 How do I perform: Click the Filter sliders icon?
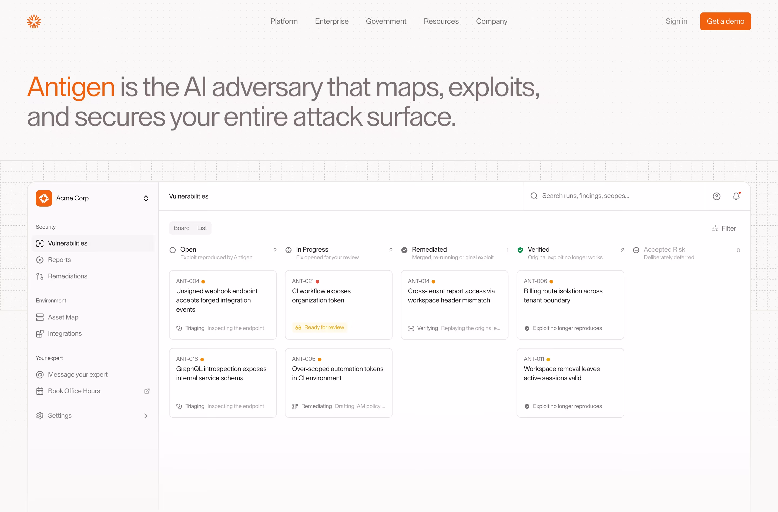tap(715, 228)
